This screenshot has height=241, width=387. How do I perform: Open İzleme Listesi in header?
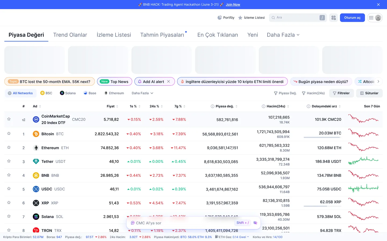point(252,18)
